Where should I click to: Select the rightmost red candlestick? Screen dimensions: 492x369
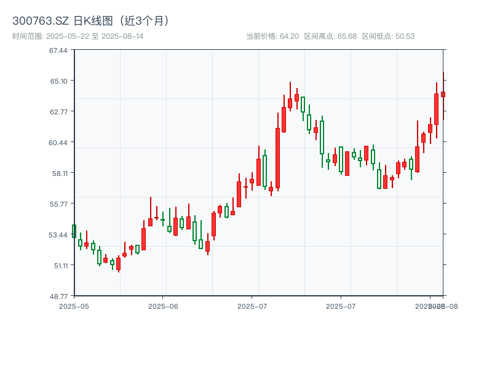click(x=443, y=94)
